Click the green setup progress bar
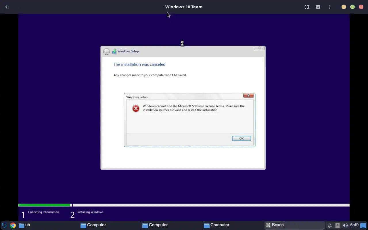This screenshot has width=368, height=230. (44, 205)
